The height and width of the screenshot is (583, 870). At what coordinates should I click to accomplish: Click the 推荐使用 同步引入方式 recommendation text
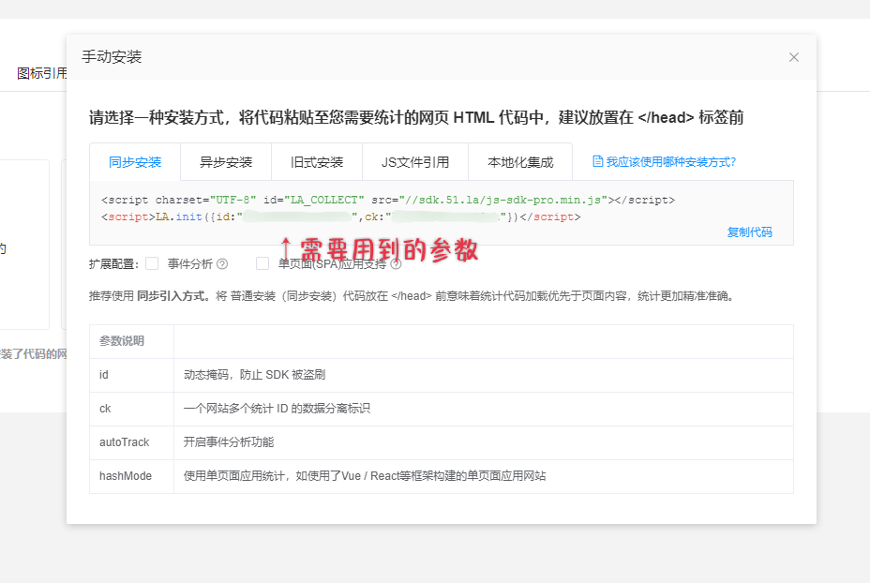point(412,296)
